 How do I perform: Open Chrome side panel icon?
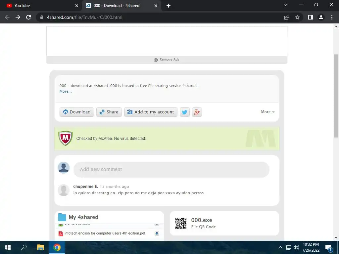311,17
